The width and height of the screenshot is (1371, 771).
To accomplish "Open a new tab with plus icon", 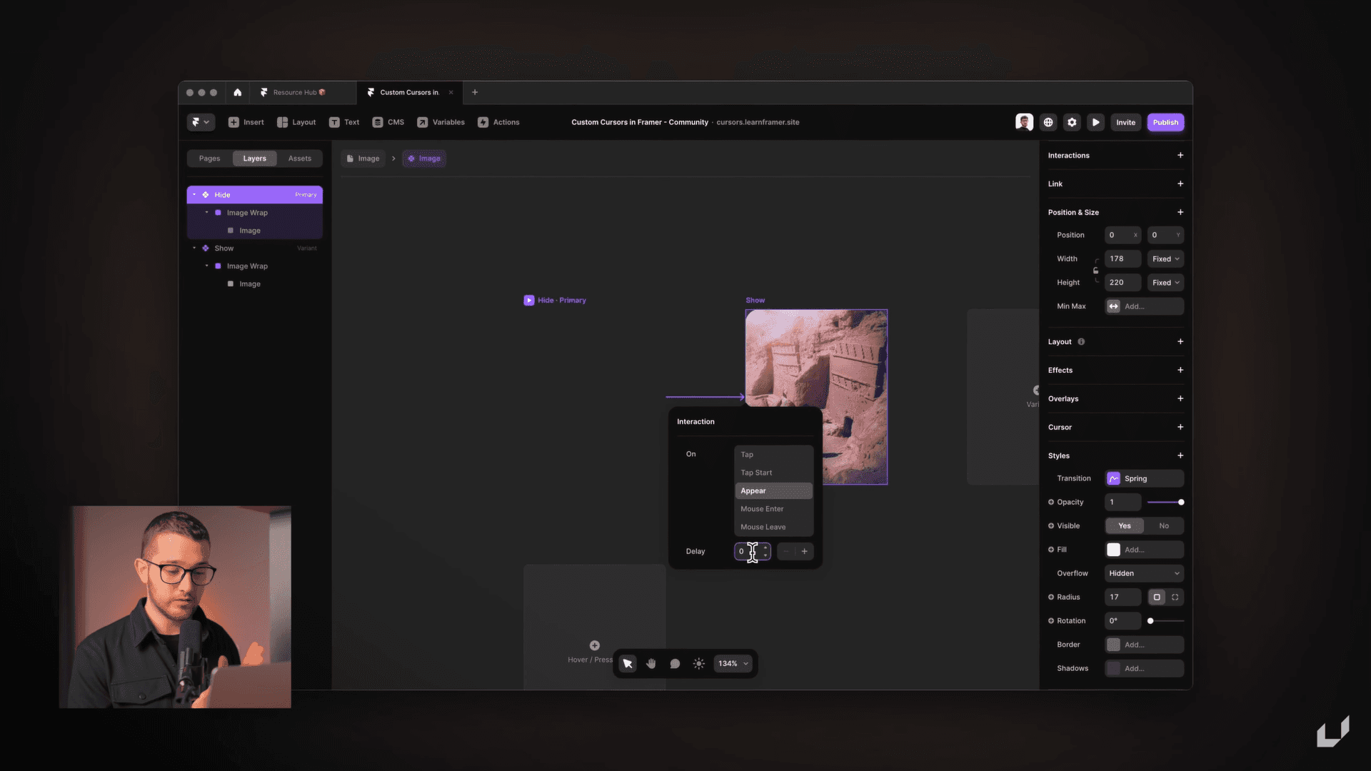I will [x=475, y=92].
